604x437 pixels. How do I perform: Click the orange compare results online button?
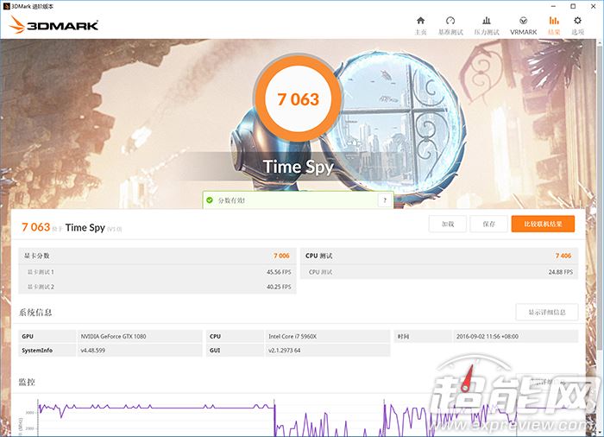point(543,224)
